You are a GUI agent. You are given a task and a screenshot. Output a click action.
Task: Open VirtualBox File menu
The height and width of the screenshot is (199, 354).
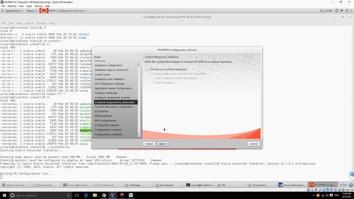click(3, 6)
